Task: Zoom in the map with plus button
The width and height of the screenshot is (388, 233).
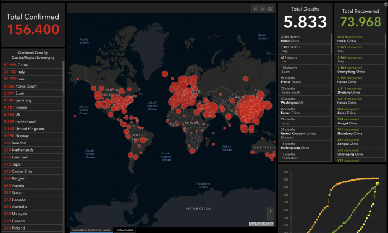Action: coord(270,211)
